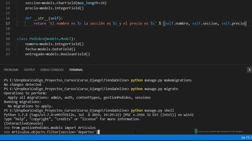This screenshot has height=141, width=252.
Task: Open the terminal selector dropdown at right
Action: [x=249, y=70]
